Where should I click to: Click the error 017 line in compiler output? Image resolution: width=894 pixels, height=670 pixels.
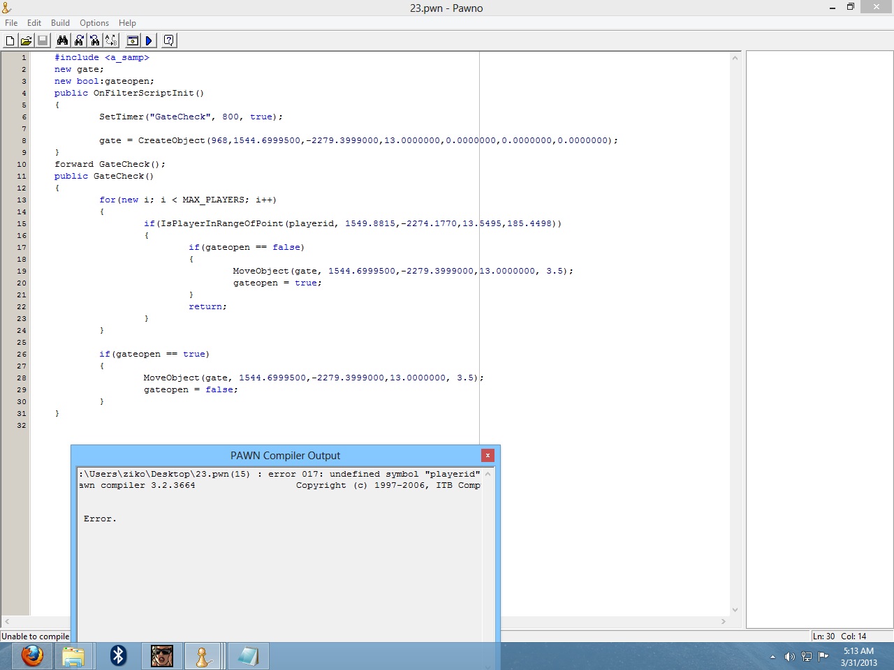pos(279,474)
